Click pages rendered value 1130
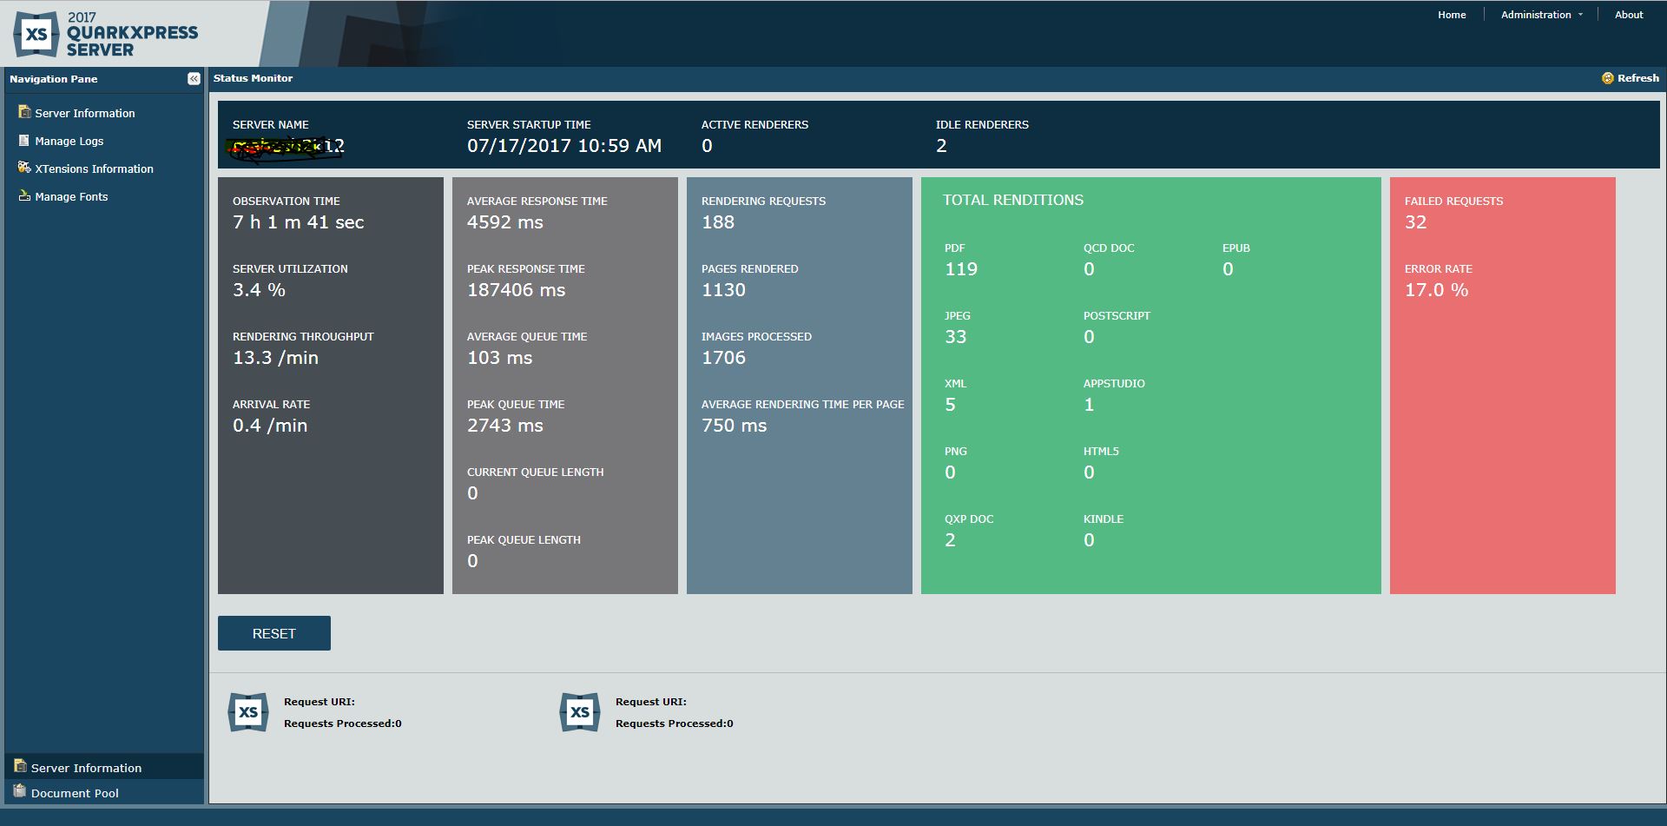Image resolution: width=1667 pixels, height=826 pixels. [x=723, y=290]
